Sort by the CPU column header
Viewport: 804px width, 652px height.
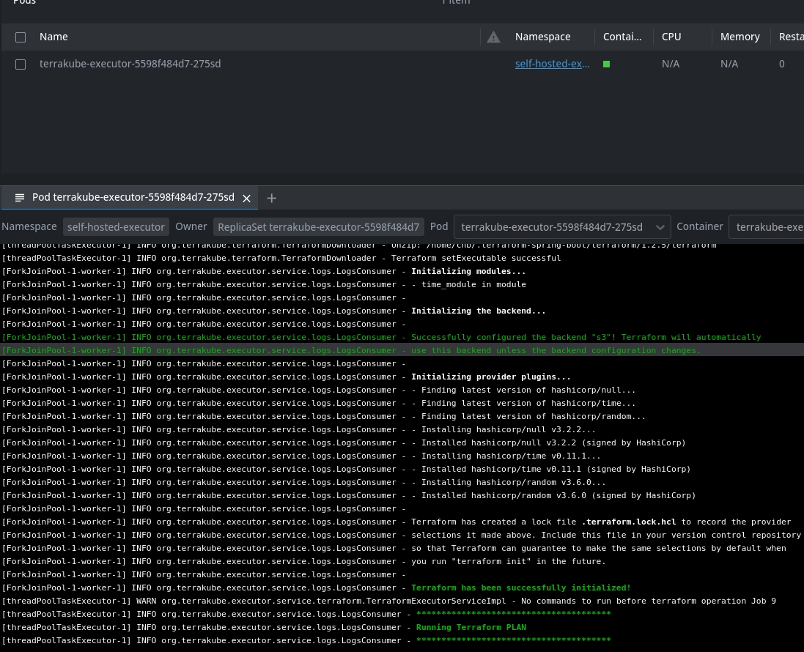[671, 37]
